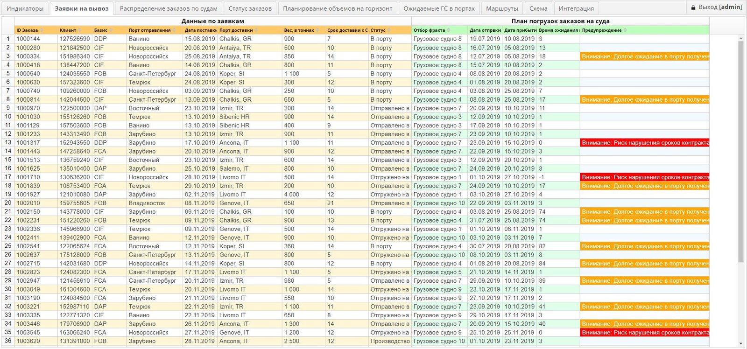
Task: Click the Срок доставки column header
Action: pos(347,30)
